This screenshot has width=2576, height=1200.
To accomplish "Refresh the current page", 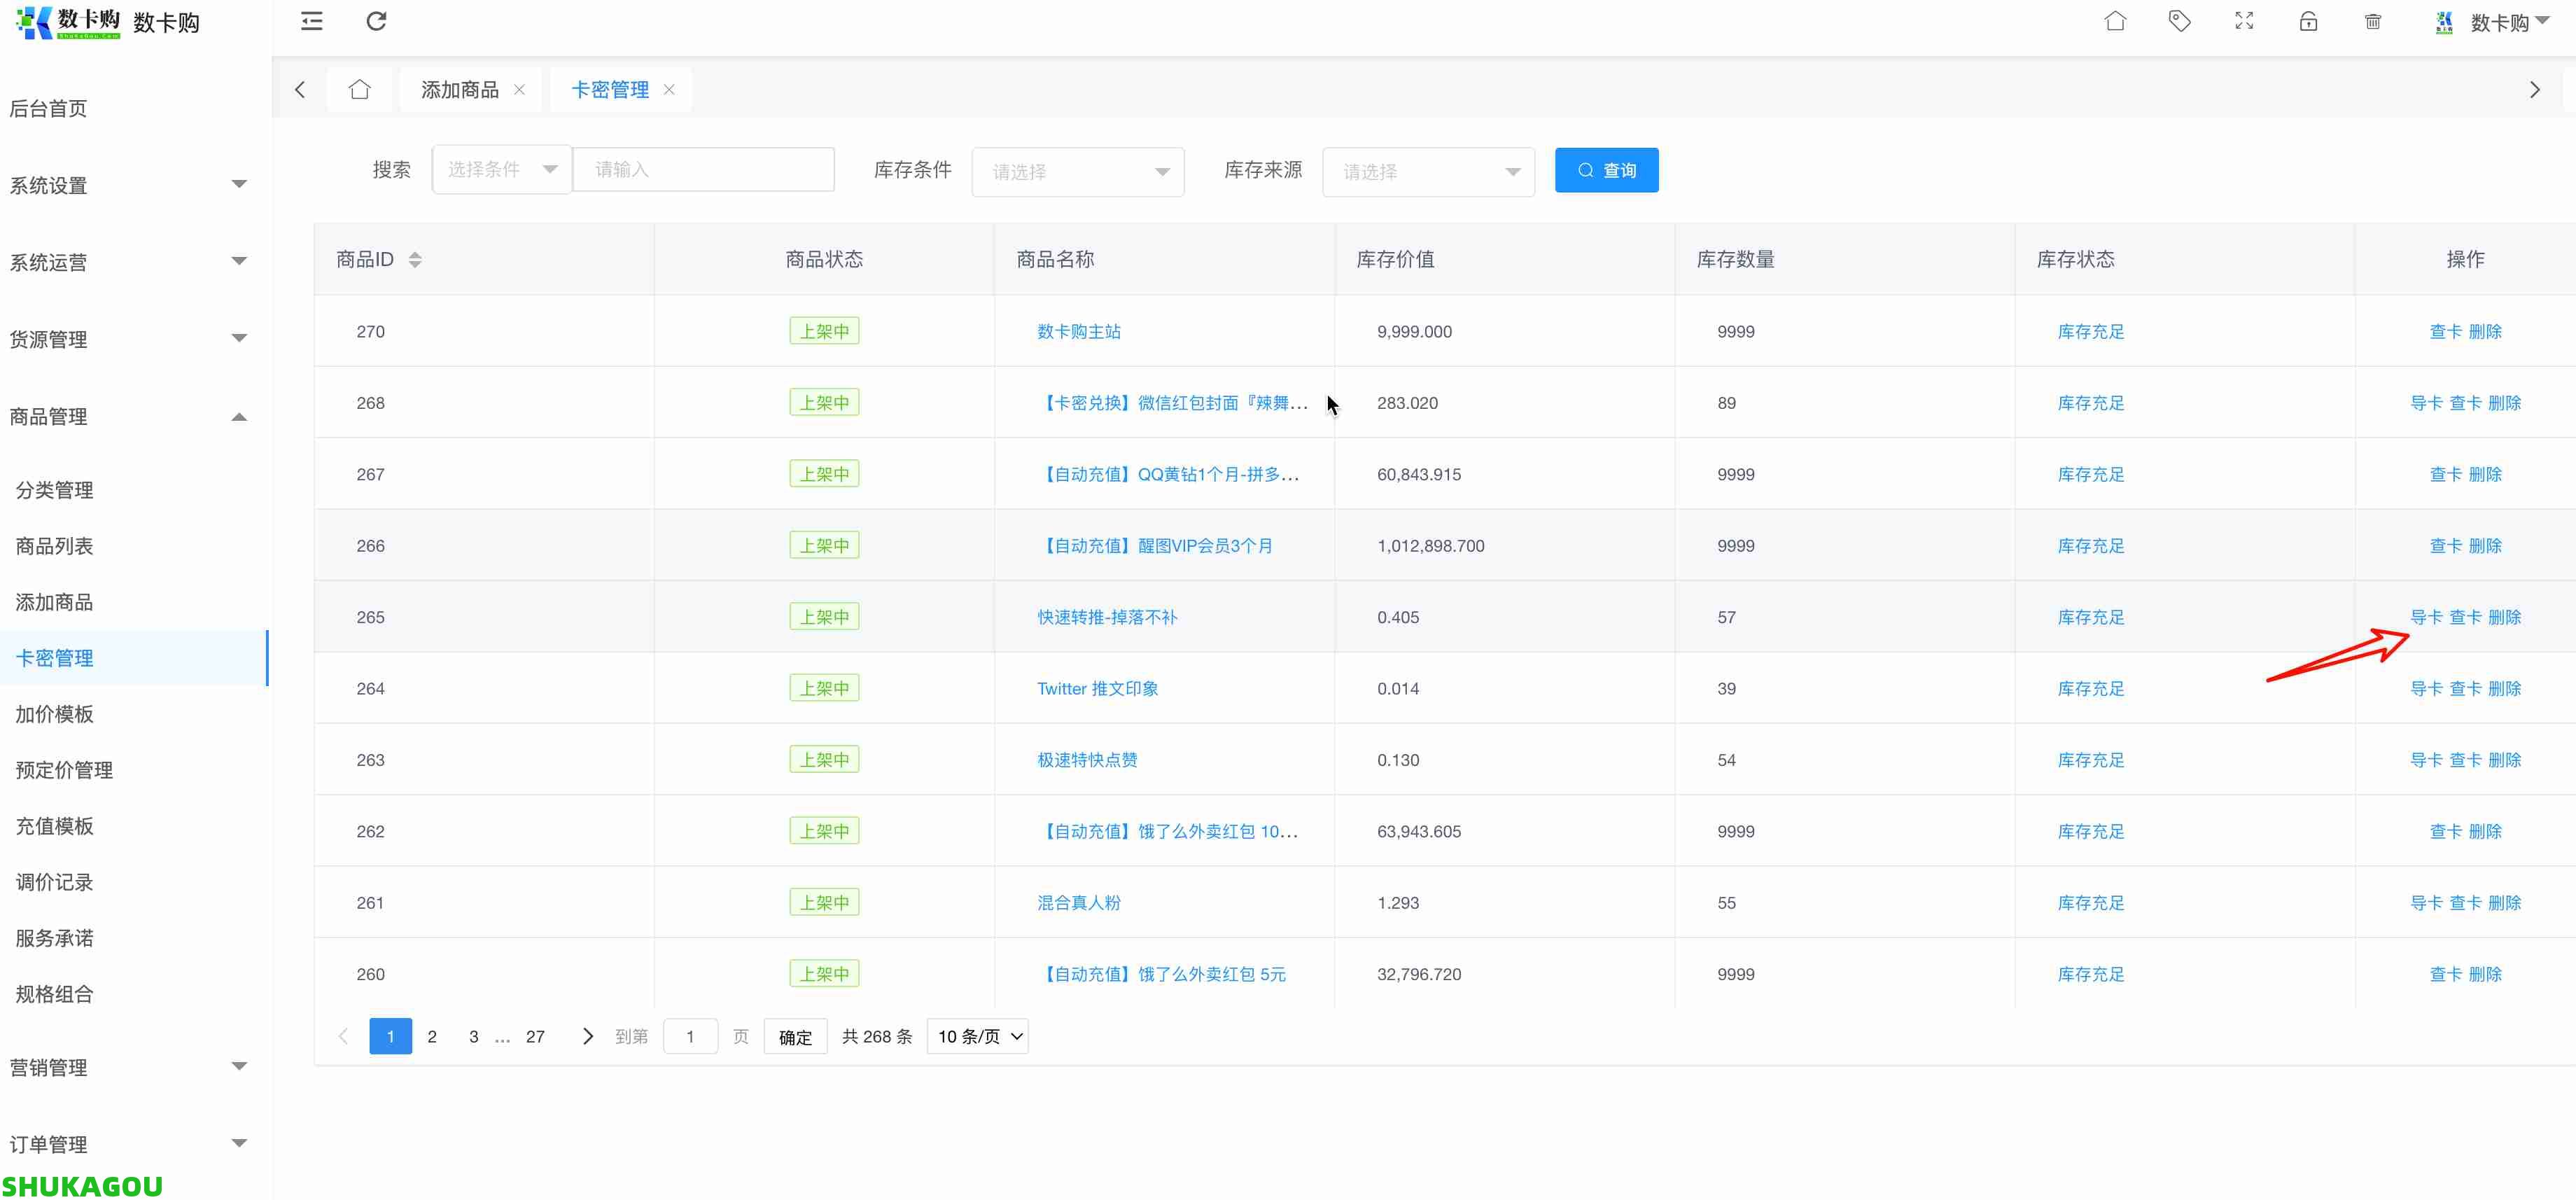I will pyautogui.click(x=376, y=21).
